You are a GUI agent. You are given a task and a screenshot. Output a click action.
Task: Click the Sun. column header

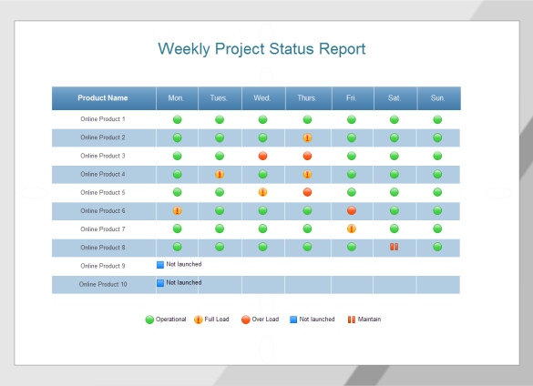(439, 98)
